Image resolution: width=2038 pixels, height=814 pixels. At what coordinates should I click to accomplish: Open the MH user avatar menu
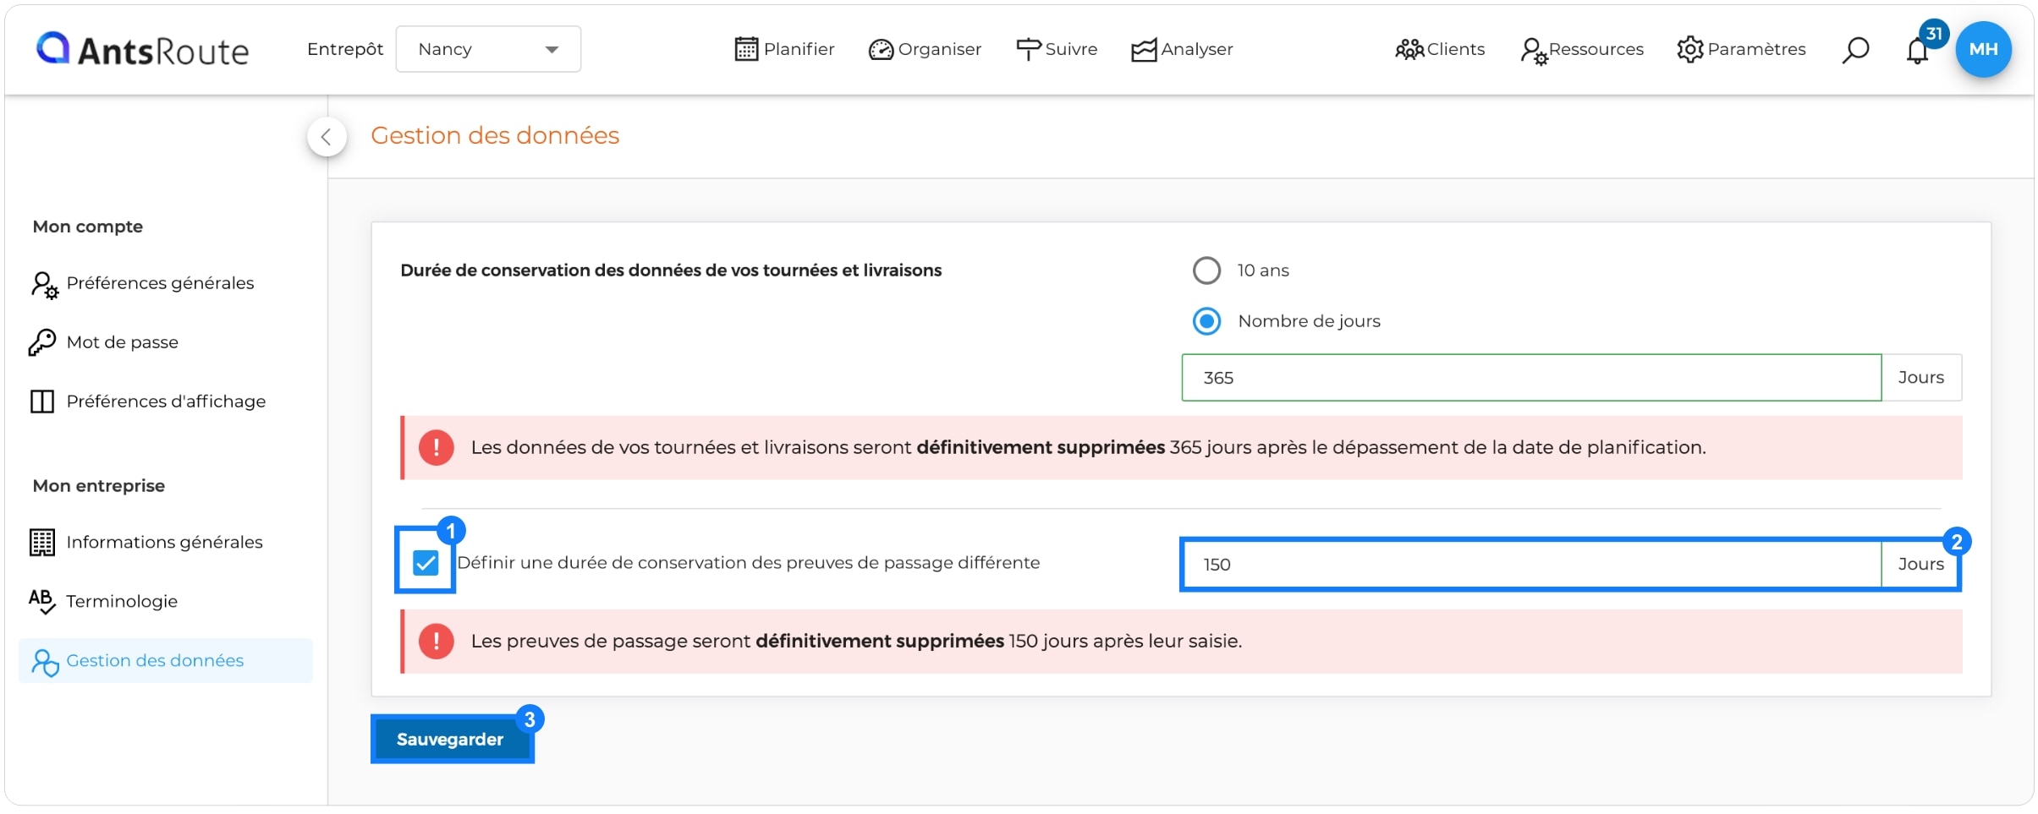(x=1983, y=49)
